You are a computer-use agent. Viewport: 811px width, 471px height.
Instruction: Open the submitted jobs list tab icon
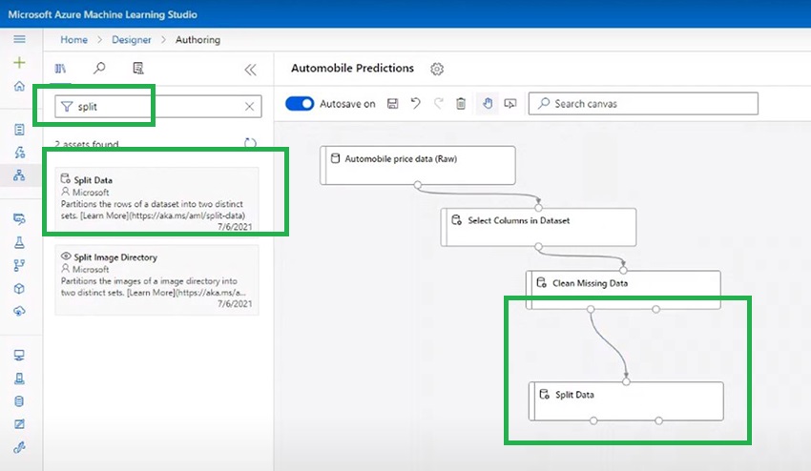coord(138,69)
